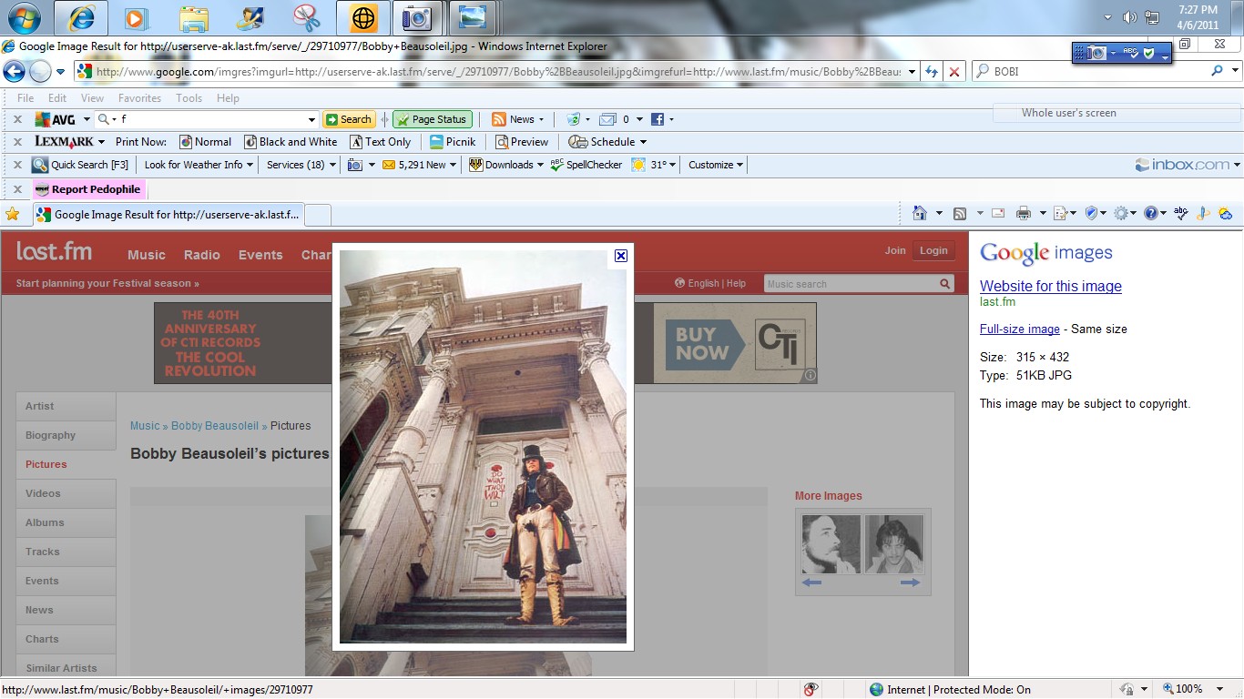Click the SpellChecker icon in the toolbar
The height and width of the screenshot is (699, 1244).
tap(557, 165)
